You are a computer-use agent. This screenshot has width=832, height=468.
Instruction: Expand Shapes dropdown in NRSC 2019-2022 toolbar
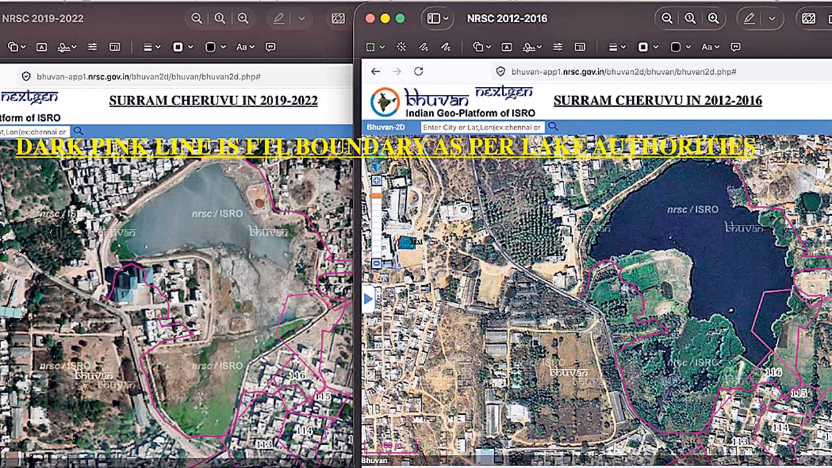point(17,47)
